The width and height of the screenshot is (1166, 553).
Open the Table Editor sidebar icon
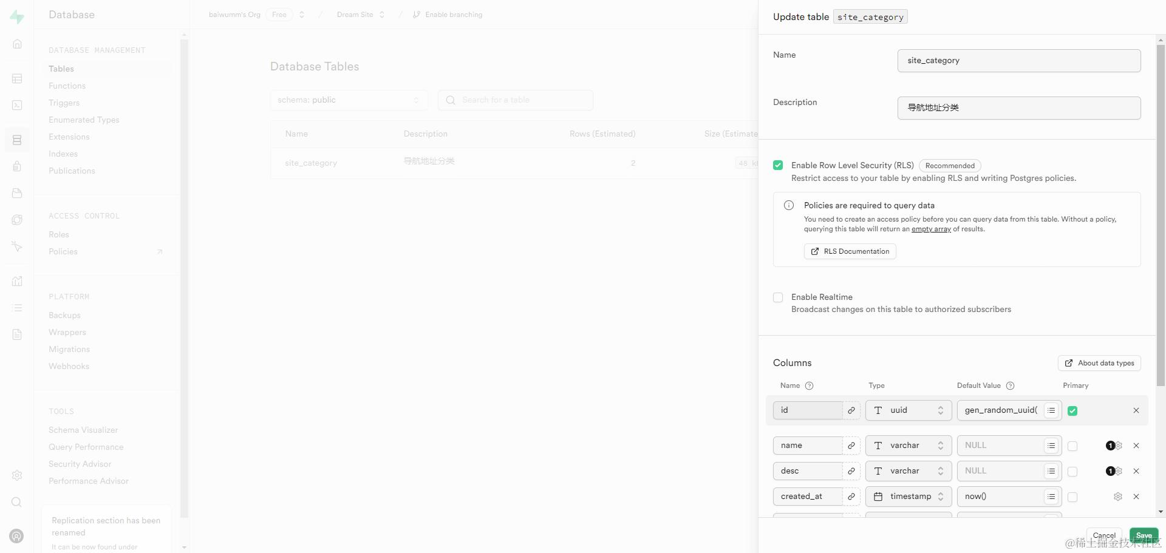[x=17, y=78]
